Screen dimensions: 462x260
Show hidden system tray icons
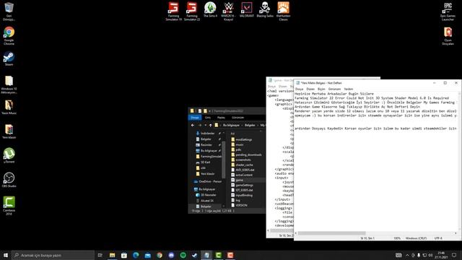tap(407, 255)
